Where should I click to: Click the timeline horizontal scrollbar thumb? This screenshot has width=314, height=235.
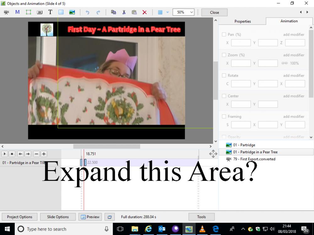[x=106, y=146]
